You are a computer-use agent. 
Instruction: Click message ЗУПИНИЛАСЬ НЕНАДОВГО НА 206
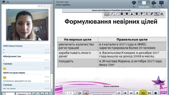(17, 81)
